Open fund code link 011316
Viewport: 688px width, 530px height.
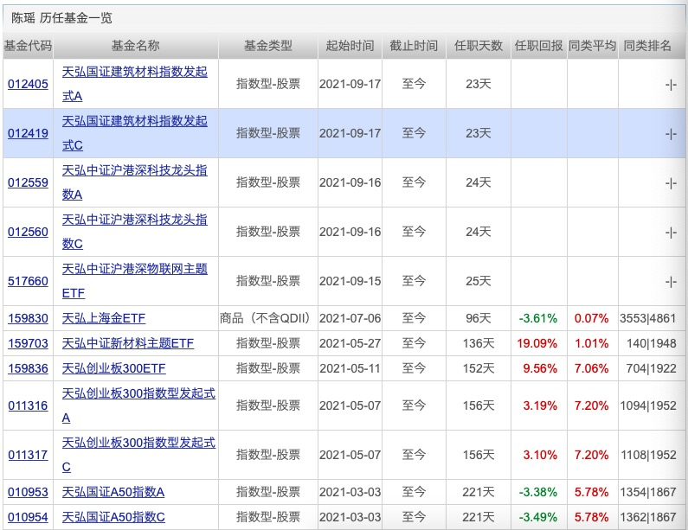click(x=28, y=406)
